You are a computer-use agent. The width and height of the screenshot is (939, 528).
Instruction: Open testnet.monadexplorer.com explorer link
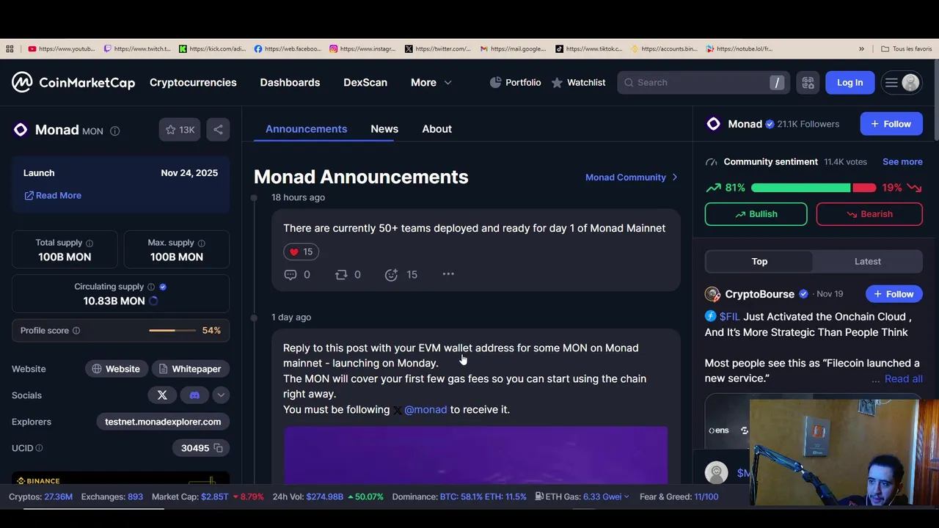coord(163,422)
